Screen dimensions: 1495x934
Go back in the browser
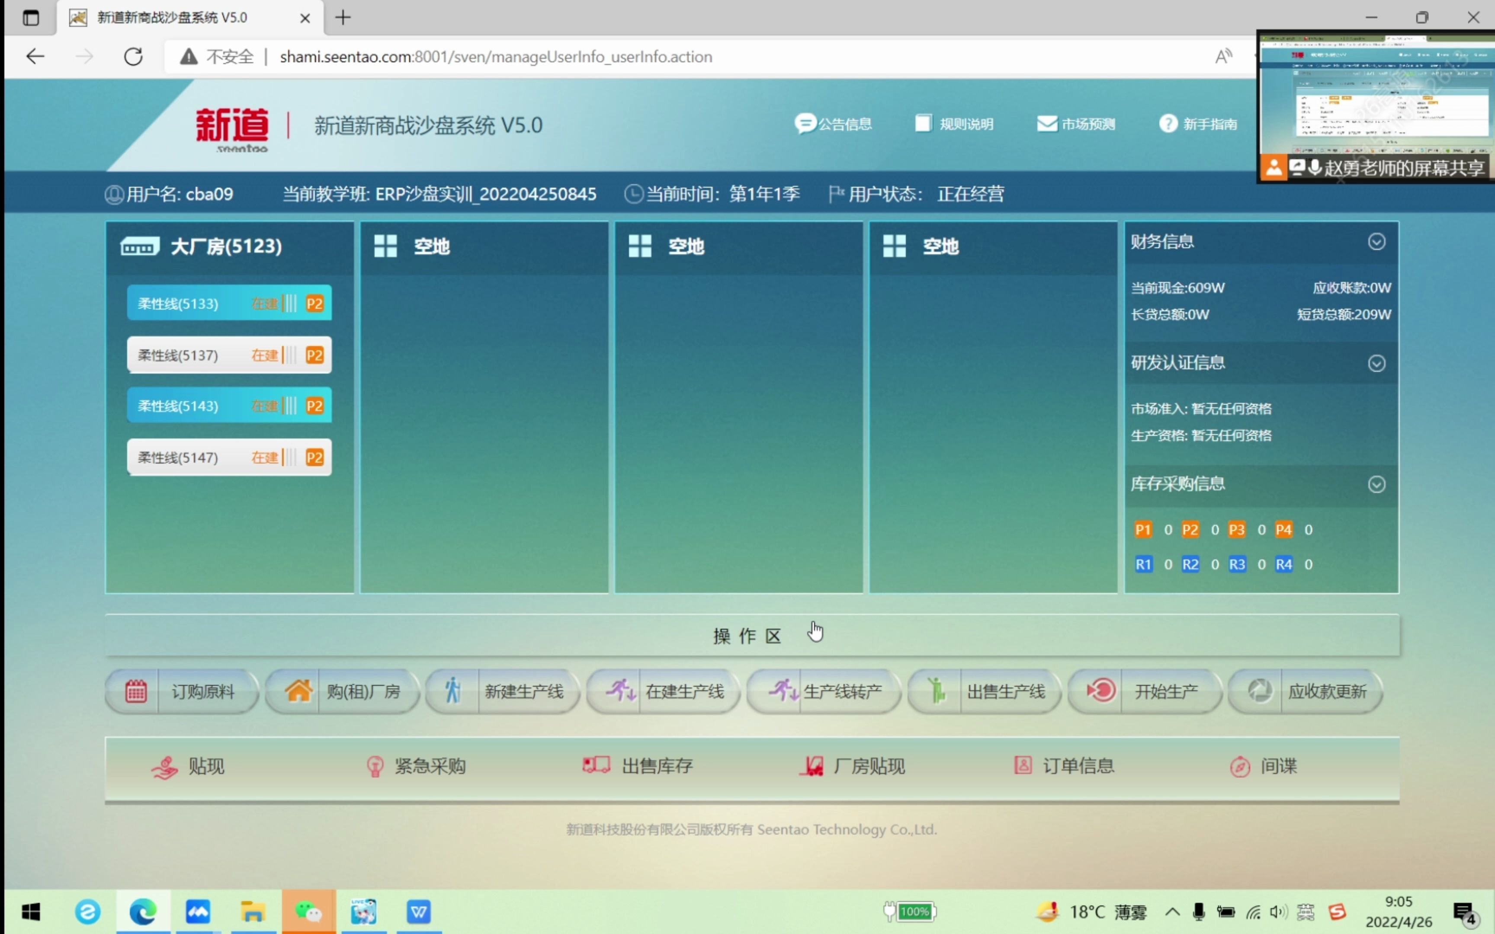(35, 57)
